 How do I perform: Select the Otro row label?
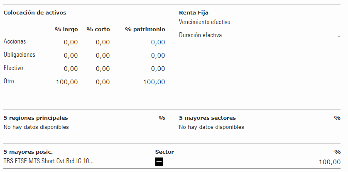9,81
